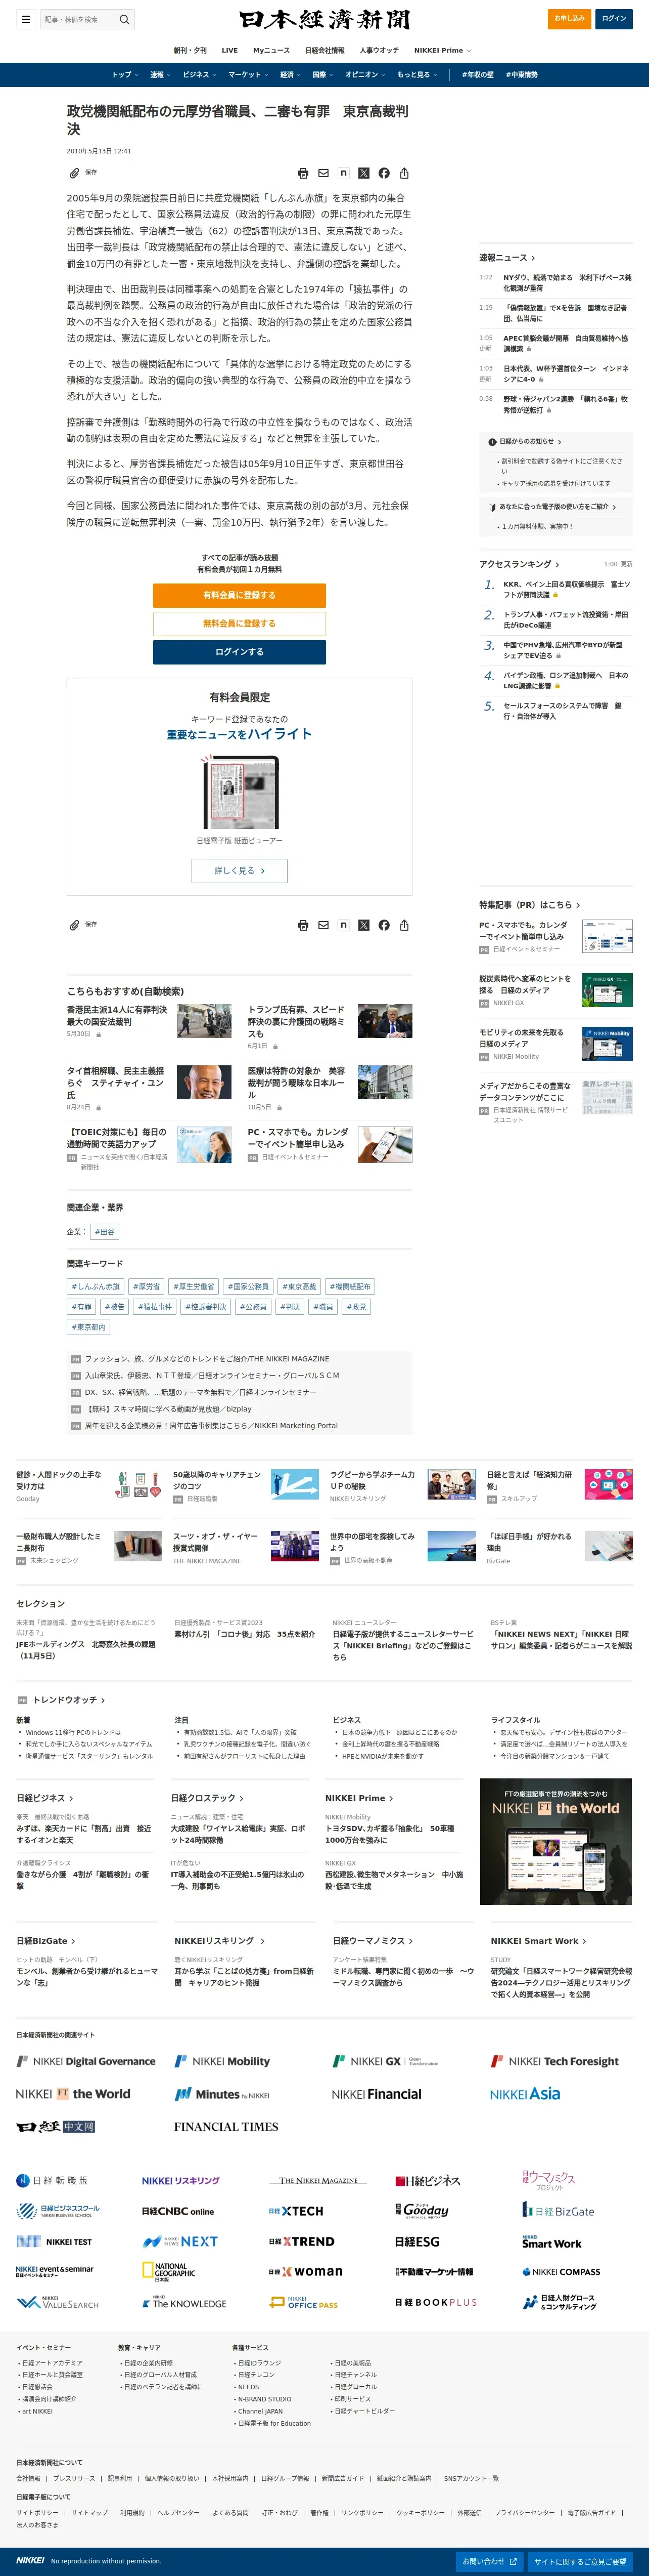This screenshot has width=649, height=2576.
Task: Click the dark blue ログインする button
Action: click(x=240, y=652)
